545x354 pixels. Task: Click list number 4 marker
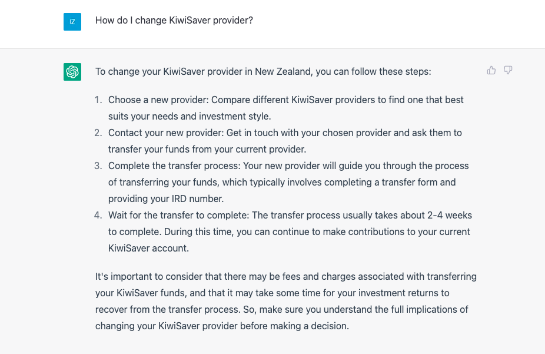click(x=98, y=215)
